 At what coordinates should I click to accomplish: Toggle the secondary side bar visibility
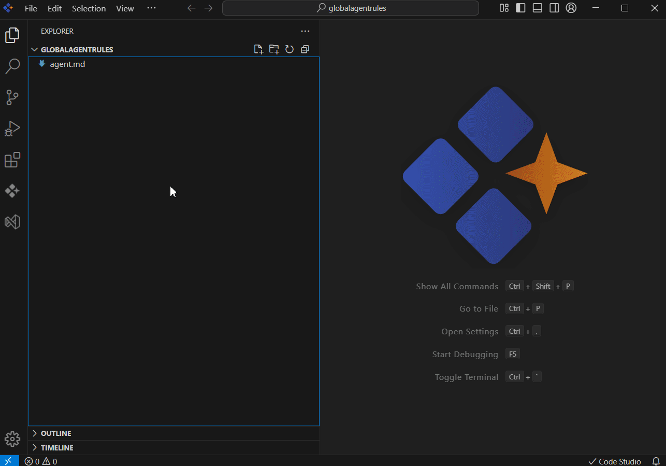(554, 8)
